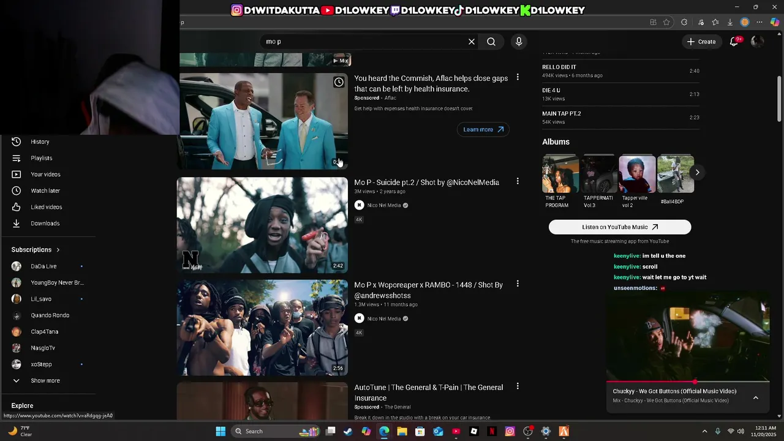Open Downloads in the sidebar
The height and width of the screenshot is (441, 784).
pyautogui.click(x=45, y=224)
